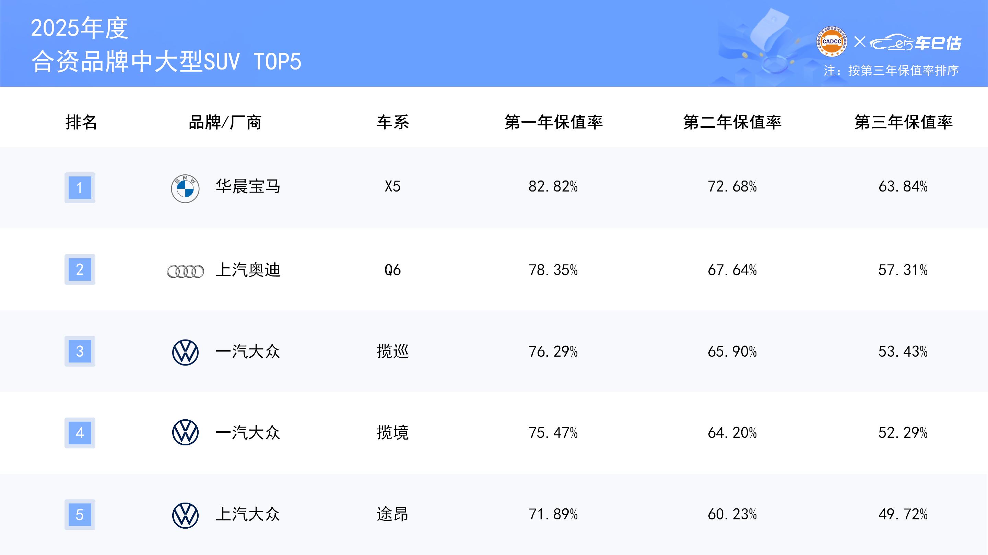The image size is (988, 555).
Task: Click the rank 3 number badge
Action: click(x=80, y=351)
